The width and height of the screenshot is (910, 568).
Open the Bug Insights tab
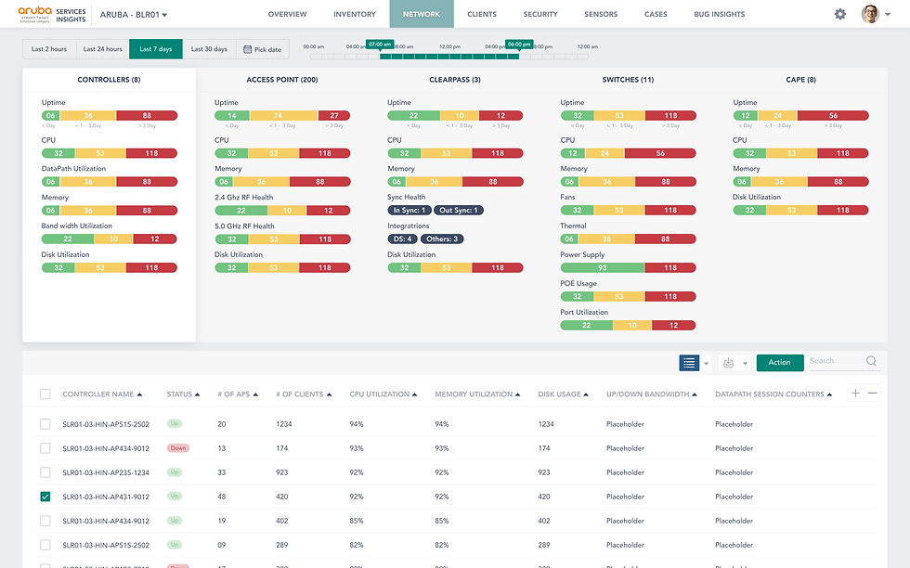pyautogui.click(x=719, y=14)
